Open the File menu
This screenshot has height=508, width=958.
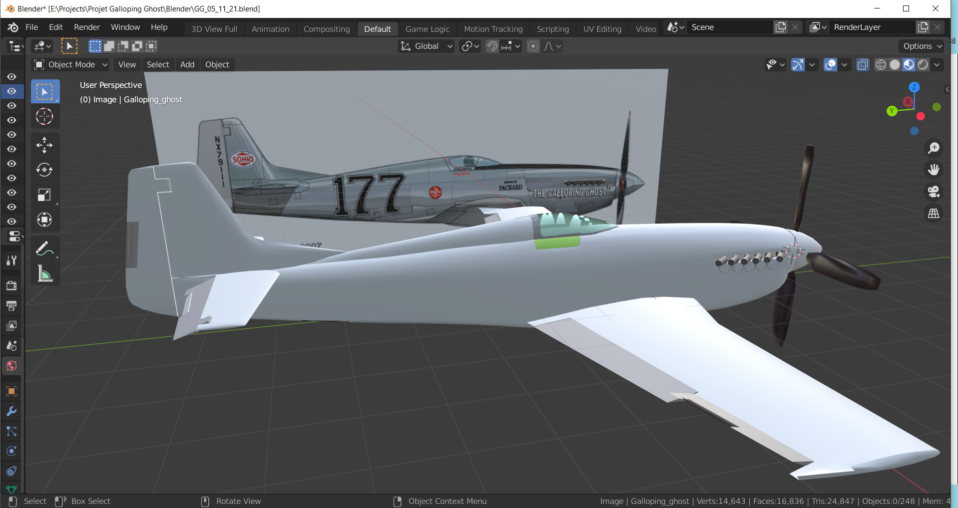tap(31, 27)
